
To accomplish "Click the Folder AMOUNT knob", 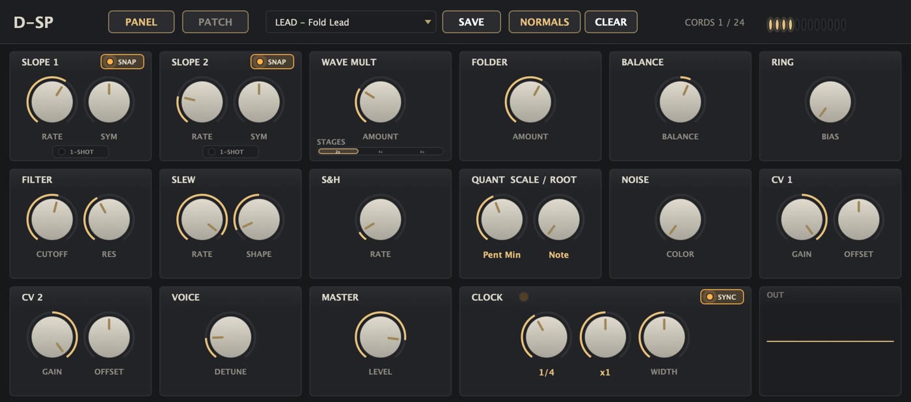I will [x=530, y=102].
